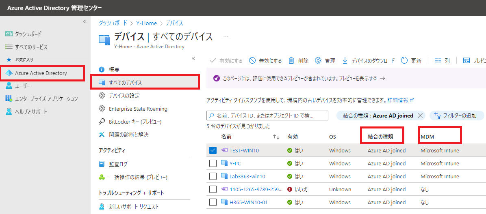486x214 pixels.
Task: Click the ダッシュボード chart icon in sidebar
Action: click(x=9, y=34)
